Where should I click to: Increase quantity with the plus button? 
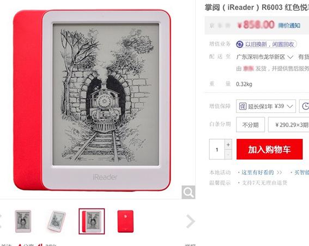[x=228, y=144]
